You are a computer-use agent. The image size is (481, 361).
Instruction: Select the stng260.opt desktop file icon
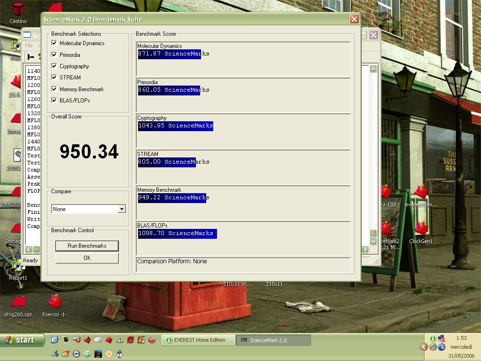coord(18,306)
